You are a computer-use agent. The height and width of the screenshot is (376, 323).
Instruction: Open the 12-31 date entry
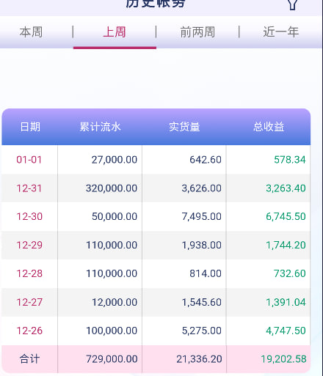pyautogui.click(x=29, y=188)
